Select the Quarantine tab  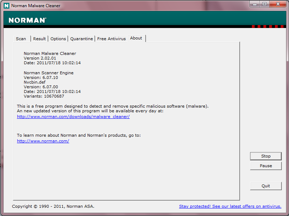(81, 39)
